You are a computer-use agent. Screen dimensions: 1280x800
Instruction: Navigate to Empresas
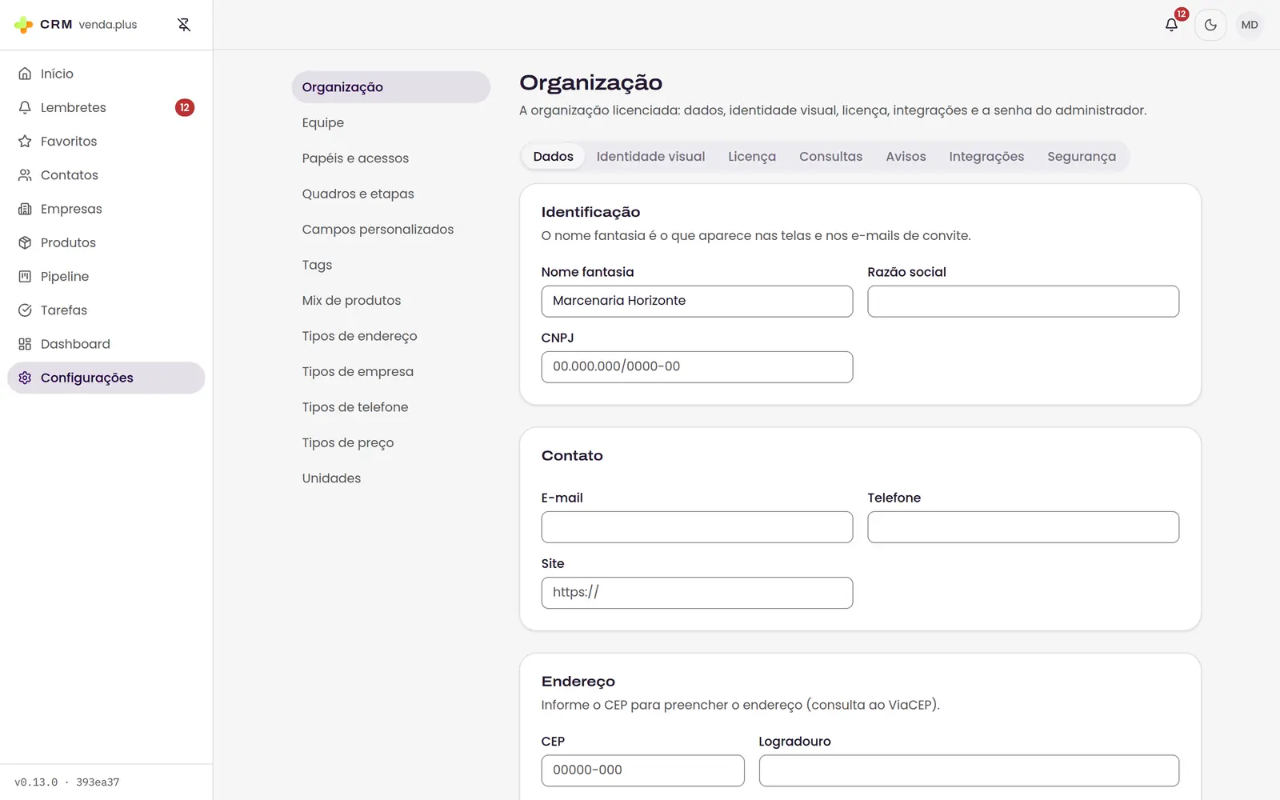[x=106, y=209]
